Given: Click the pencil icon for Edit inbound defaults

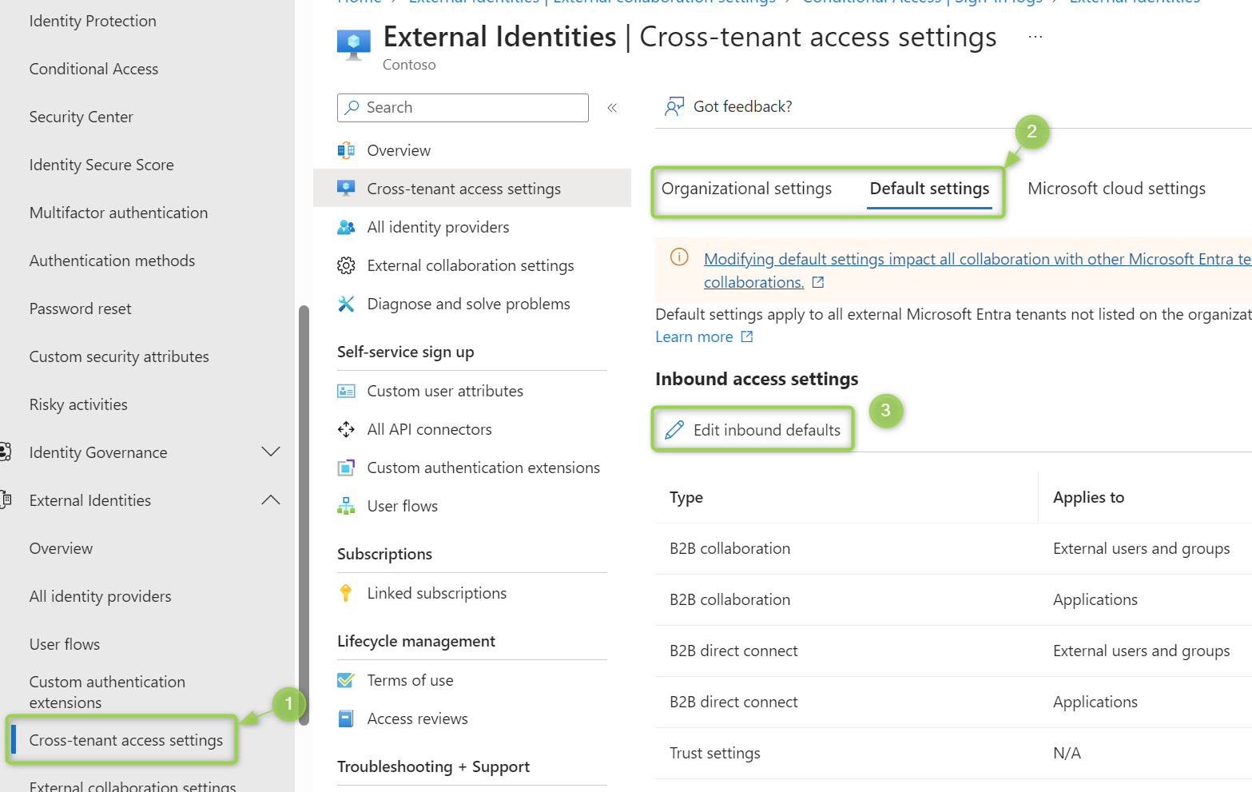Looking at the screenshot, I should pos(674,430).
